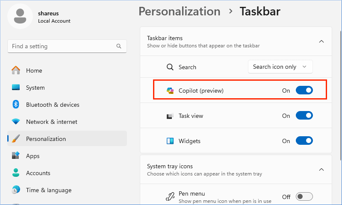Click the Search magnifier icon in Taskbar items
The height and width of the screenshot is (205, 342).
coord(170,67)
